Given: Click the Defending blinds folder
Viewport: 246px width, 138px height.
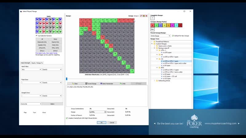Looking at the screenshot, I should coord(164,81).
